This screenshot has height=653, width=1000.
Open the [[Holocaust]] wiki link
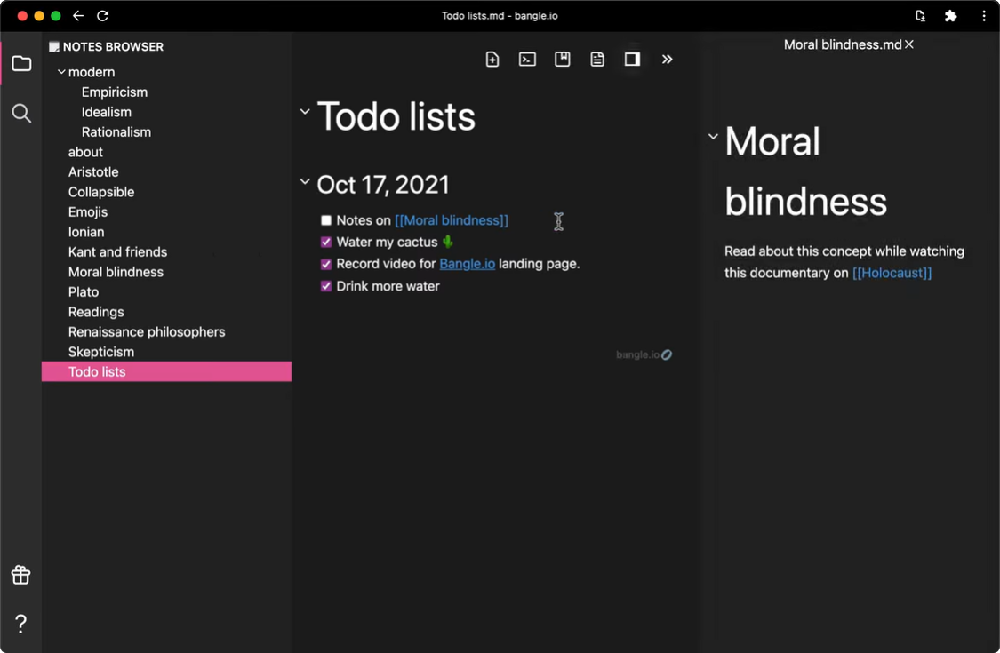[892, 273]
